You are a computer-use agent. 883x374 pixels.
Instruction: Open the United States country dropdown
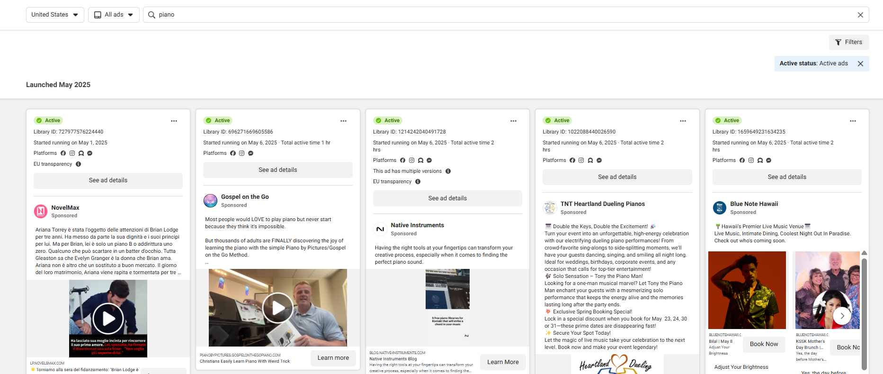(x=55, y=15)
